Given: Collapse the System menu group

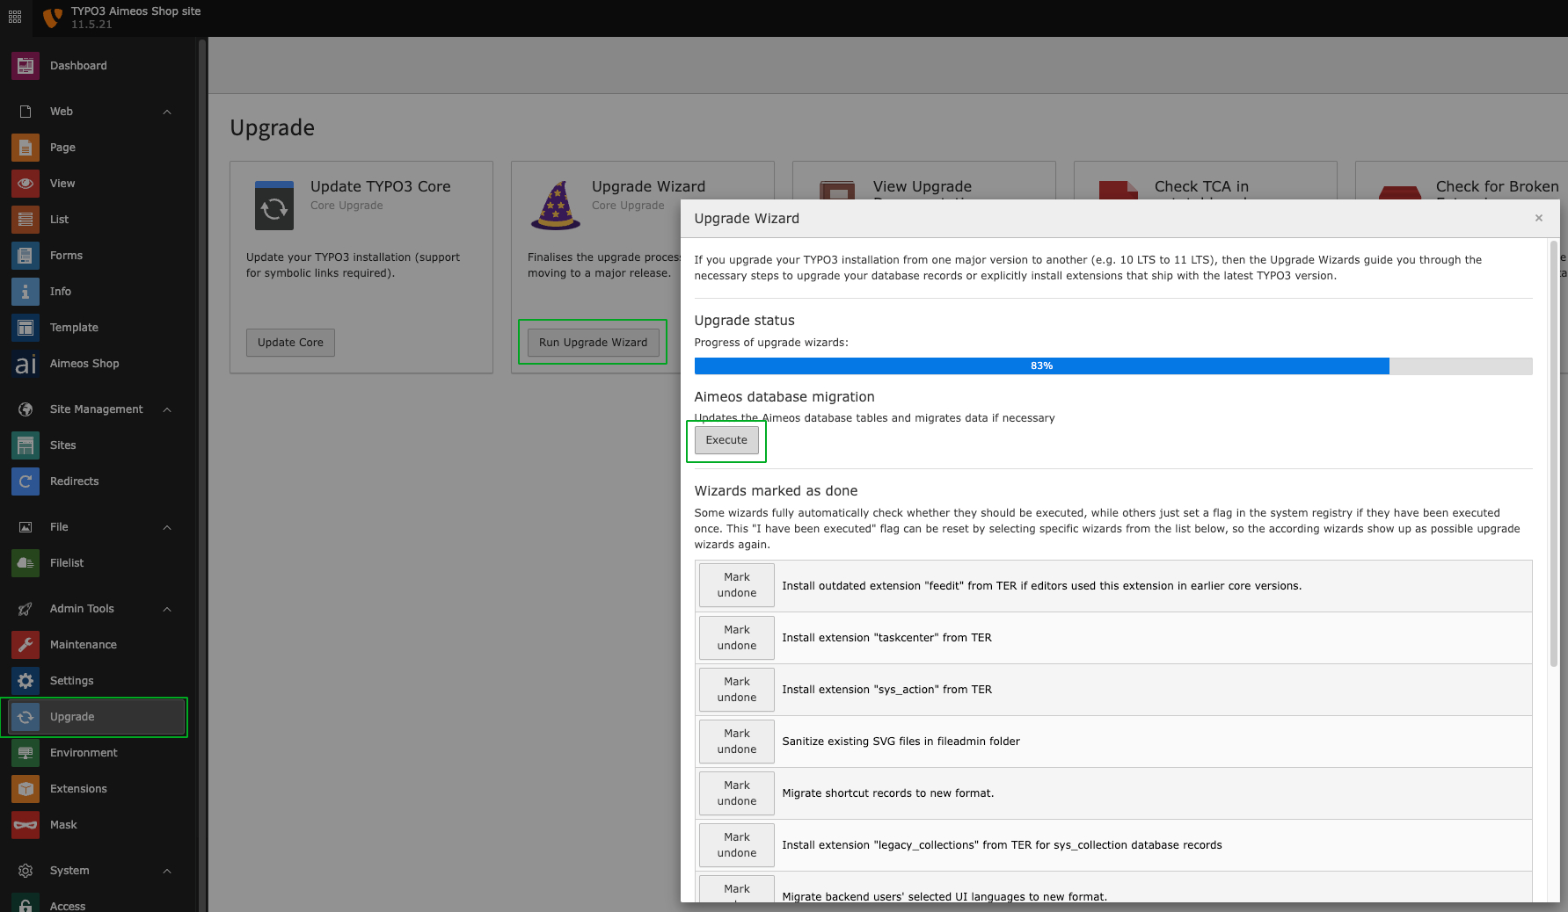Looking at the screenshot, I should pos(167,871).
